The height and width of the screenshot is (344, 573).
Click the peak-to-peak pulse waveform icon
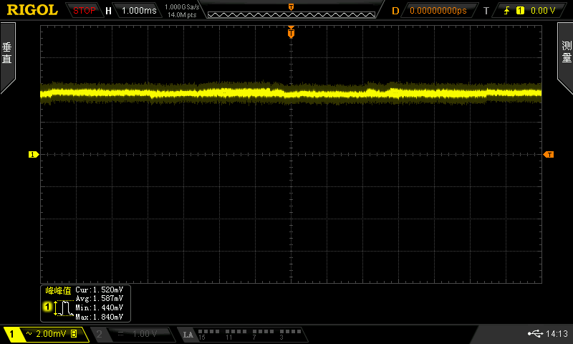click(x=64, y=308)
